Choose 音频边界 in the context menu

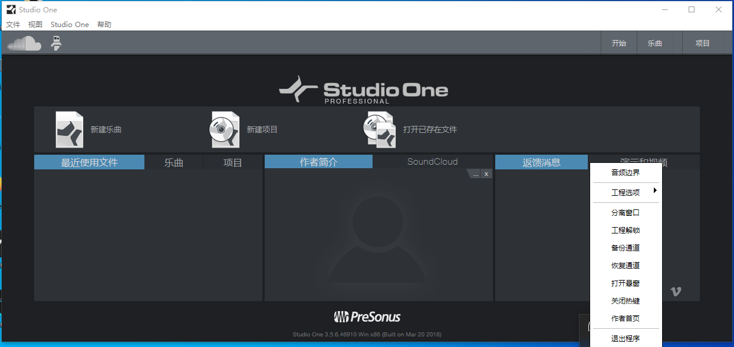tap(626, 173)
